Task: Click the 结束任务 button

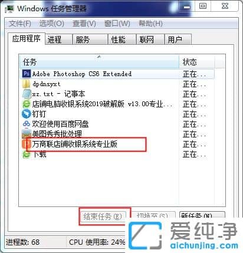Action: (103, 216)
